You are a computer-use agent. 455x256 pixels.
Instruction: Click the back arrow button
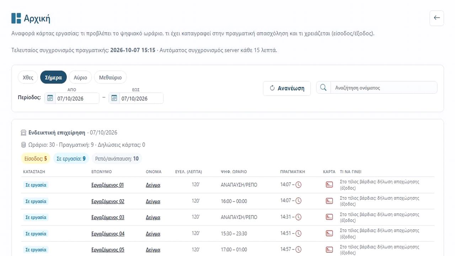point(437,18)
